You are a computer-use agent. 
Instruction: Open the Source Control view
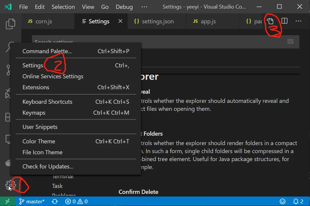(x=8, y=70)
